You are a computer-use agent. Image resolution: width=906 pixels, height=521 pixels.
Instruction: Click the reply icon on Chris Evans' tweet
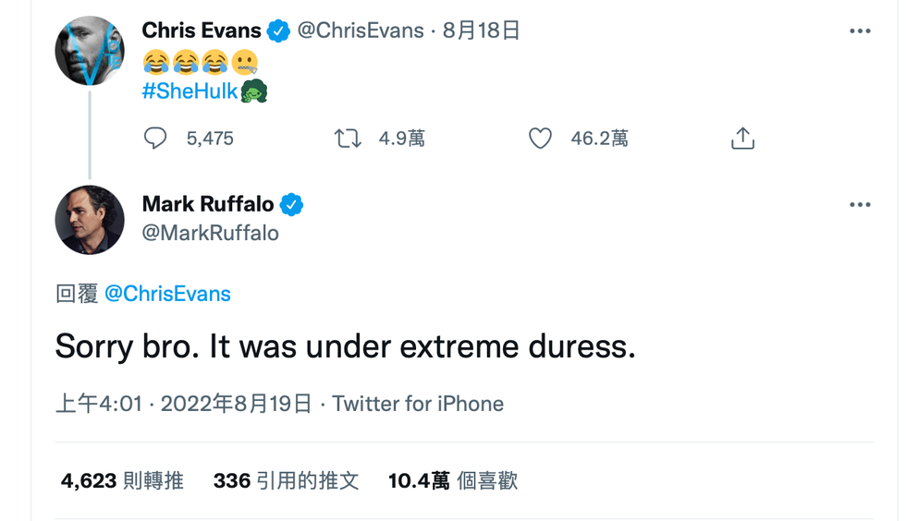tap(155, 139)
